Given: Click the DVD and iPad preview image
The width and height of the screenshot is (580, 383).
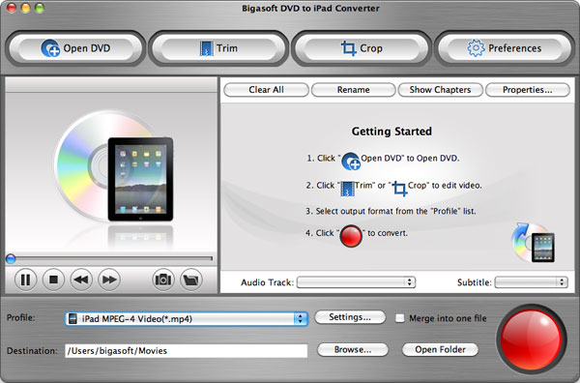Looking at the screenshot, I should [x=114, y=166].
